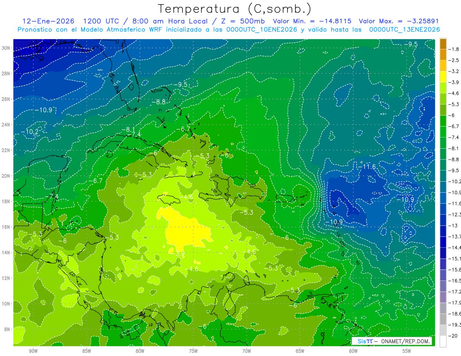This screenshot has width=461, height=356.
Task: Click the '-12.3' legend scale value
Action: [455, 215]
